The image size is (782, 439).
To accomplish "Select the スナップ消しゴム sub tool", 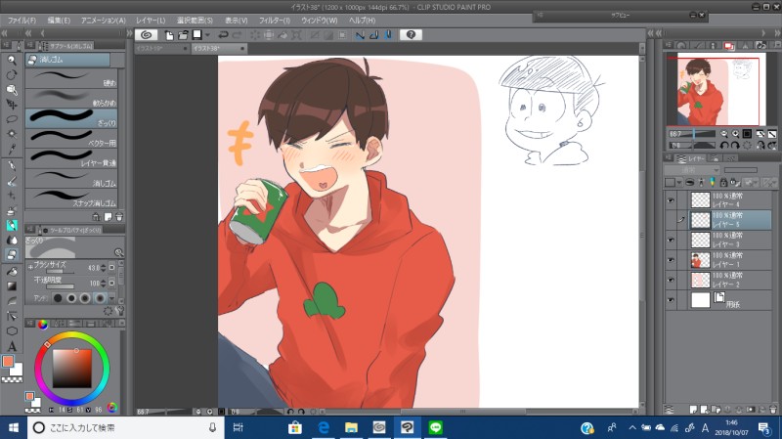I will [71, 198].
